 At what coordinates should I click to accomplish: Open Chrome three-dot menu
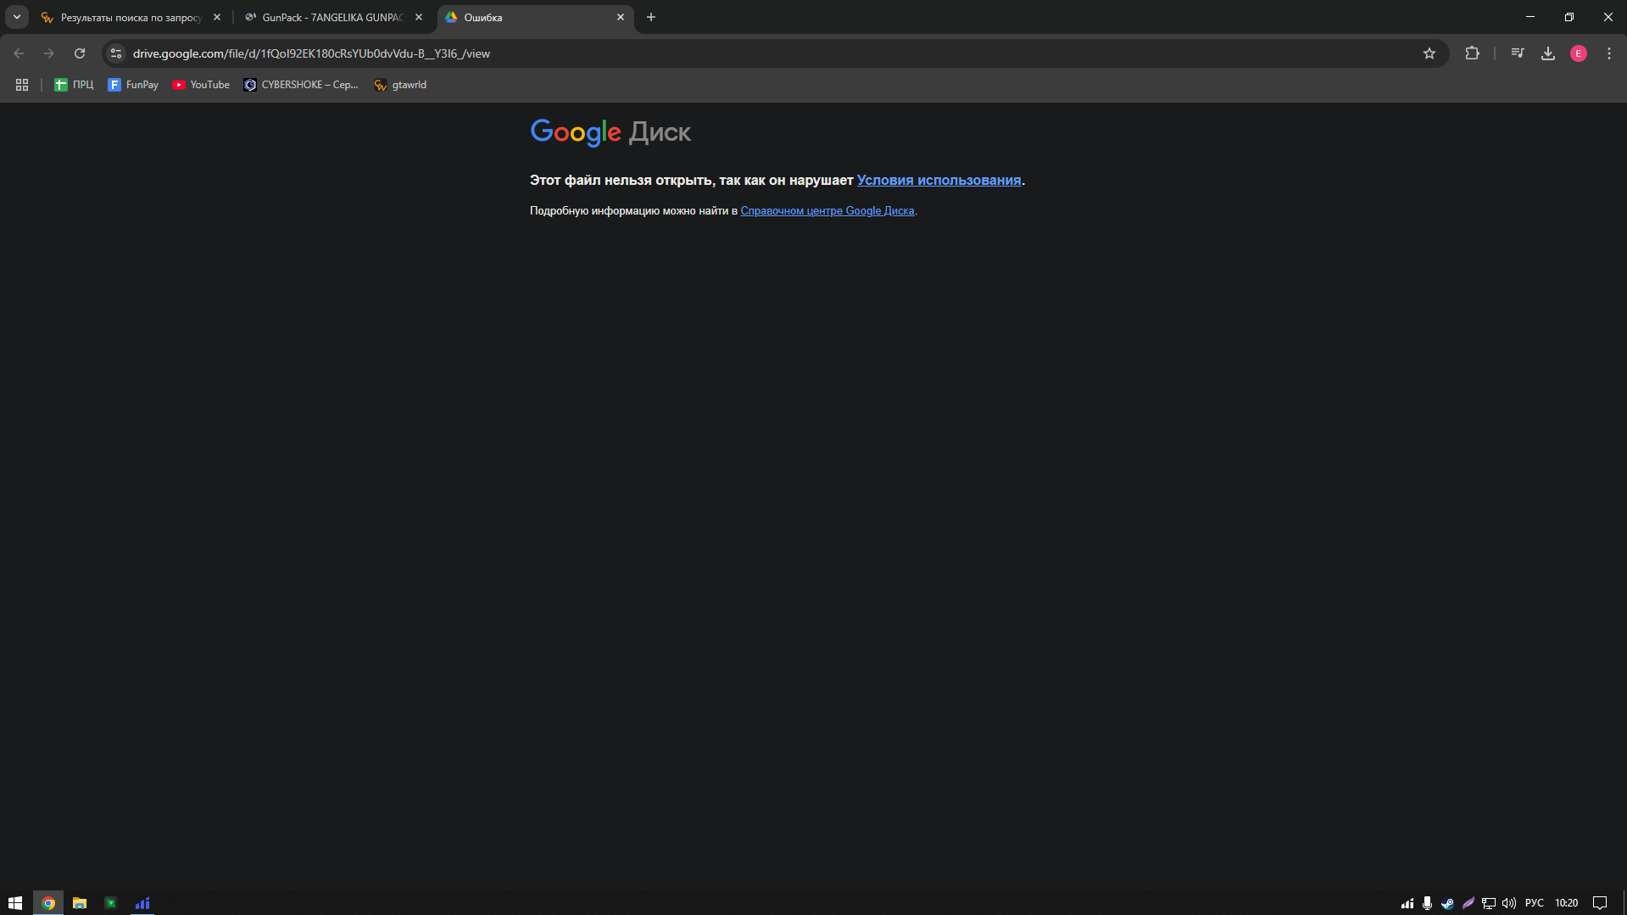(1609, 53)
